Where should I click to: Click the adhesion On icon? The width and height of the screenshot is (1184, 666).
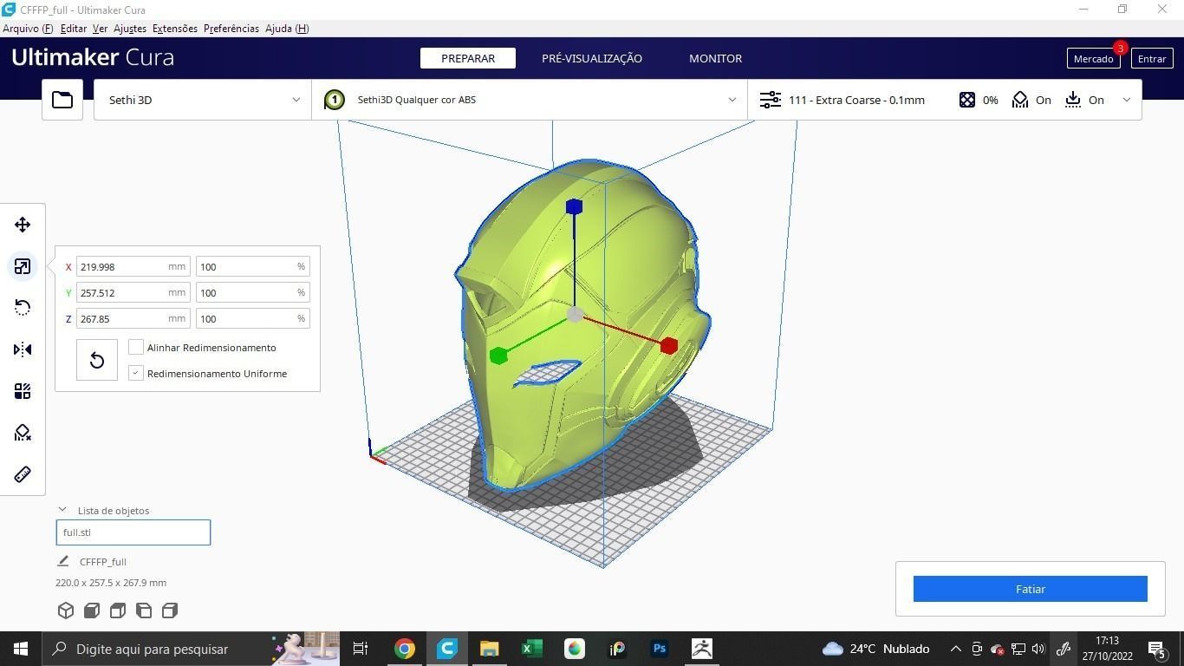click(1073, 100)
